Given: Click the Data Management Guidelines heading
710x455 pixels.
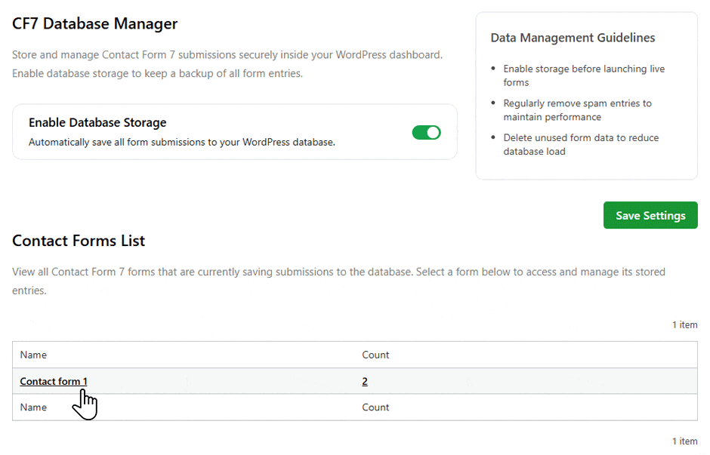Looking at the screenshot, I should [x=573, y=38].
